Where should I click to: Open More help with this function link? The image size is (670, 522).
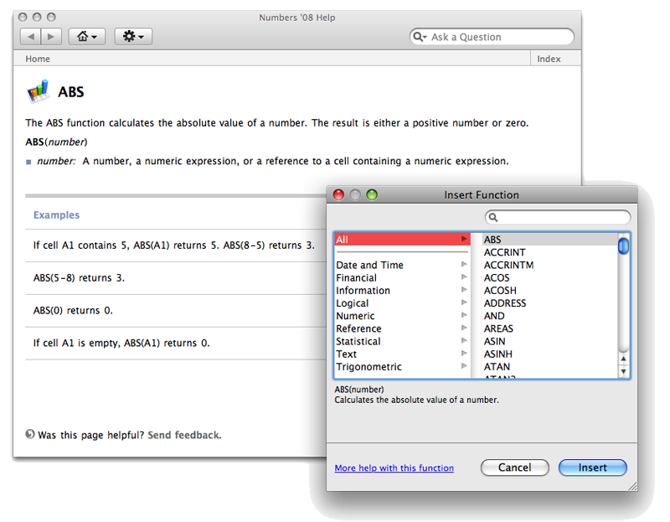coord(394,468)
